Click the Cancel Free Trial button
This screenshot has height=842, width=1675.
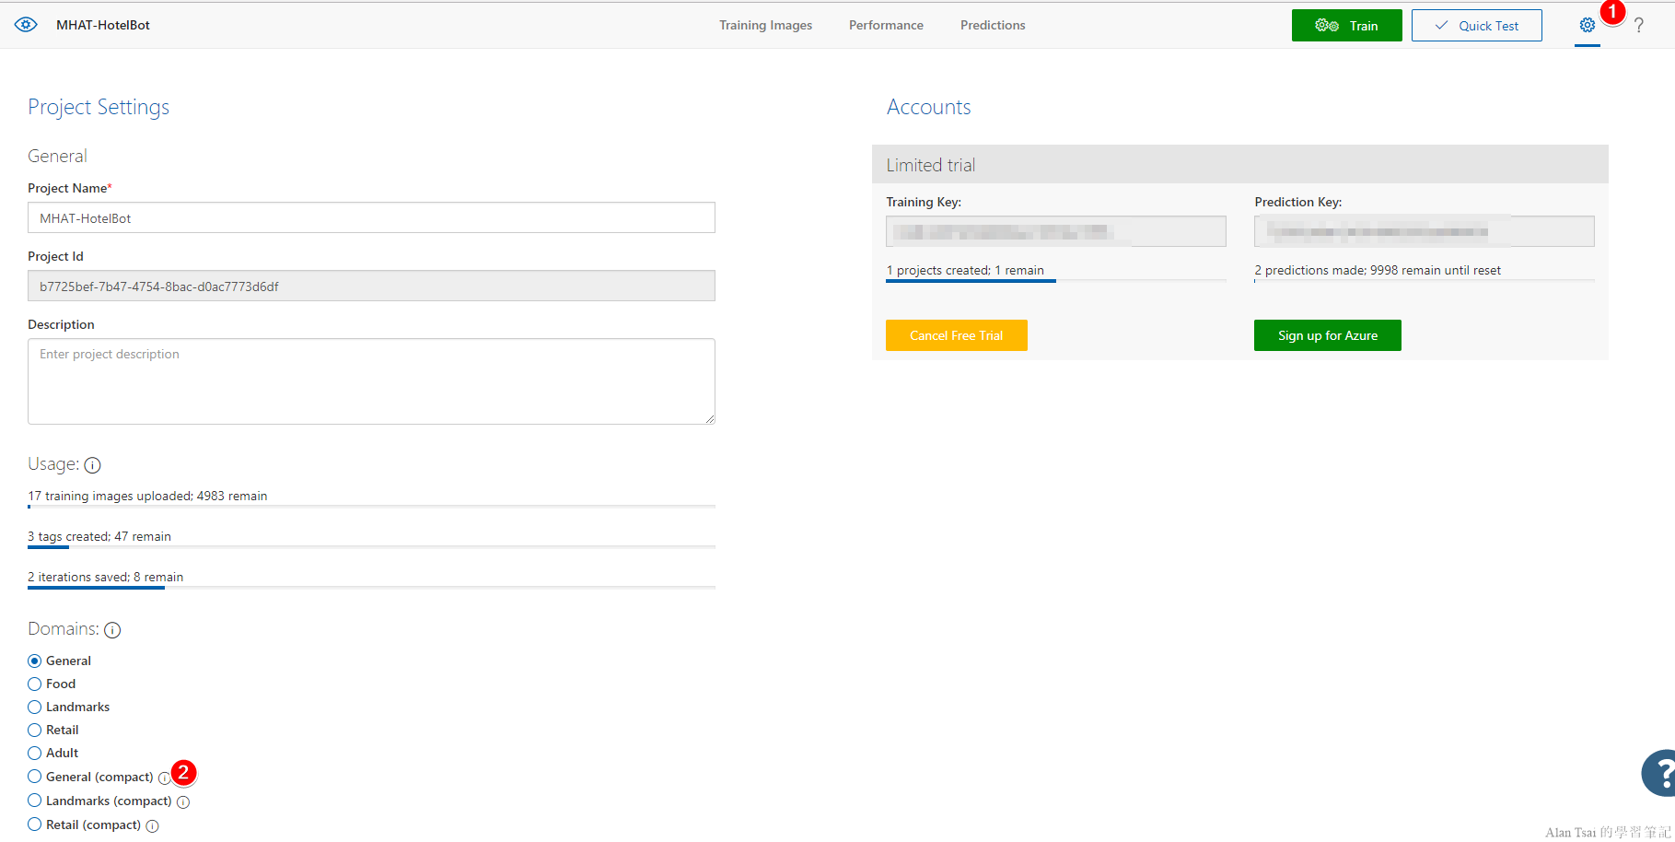(956, 335)
